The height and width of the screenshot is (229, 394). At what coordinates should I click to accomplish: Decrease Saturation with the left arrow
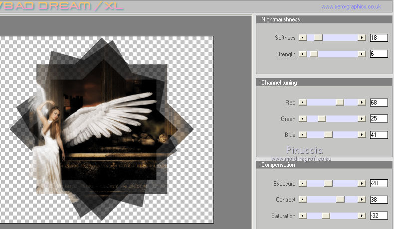point(303,216)
